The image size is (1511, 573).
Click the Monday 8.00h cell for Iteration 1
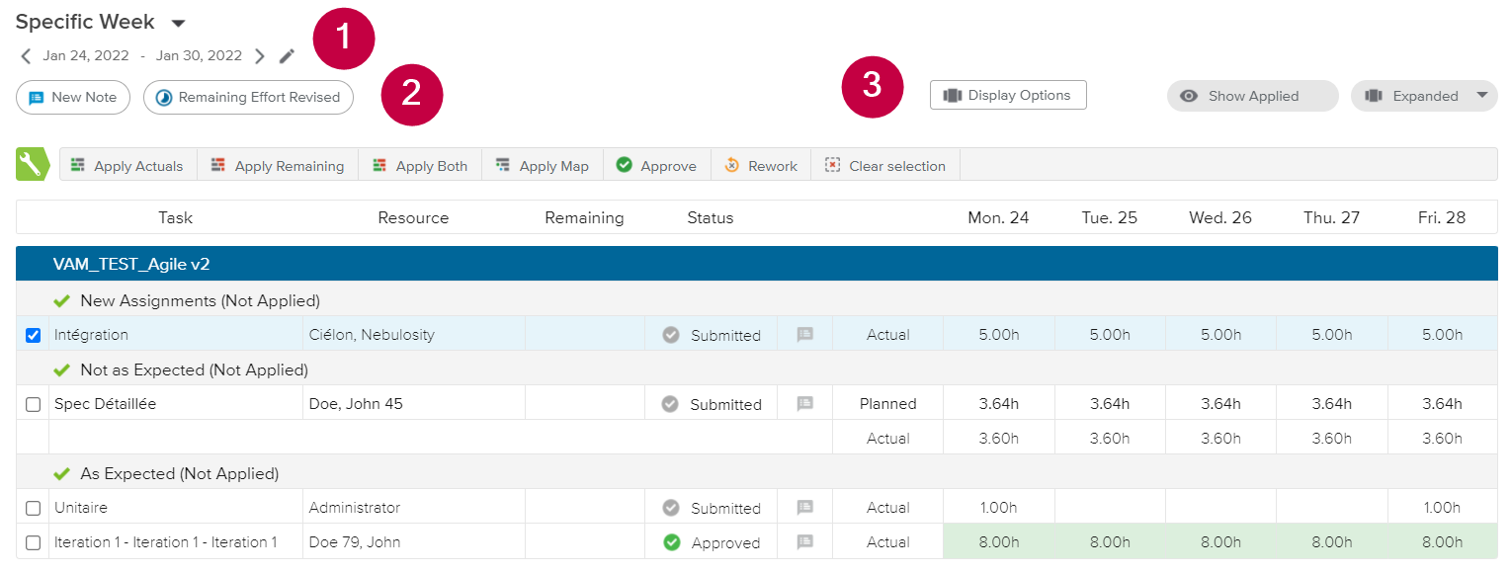point(998,542)
